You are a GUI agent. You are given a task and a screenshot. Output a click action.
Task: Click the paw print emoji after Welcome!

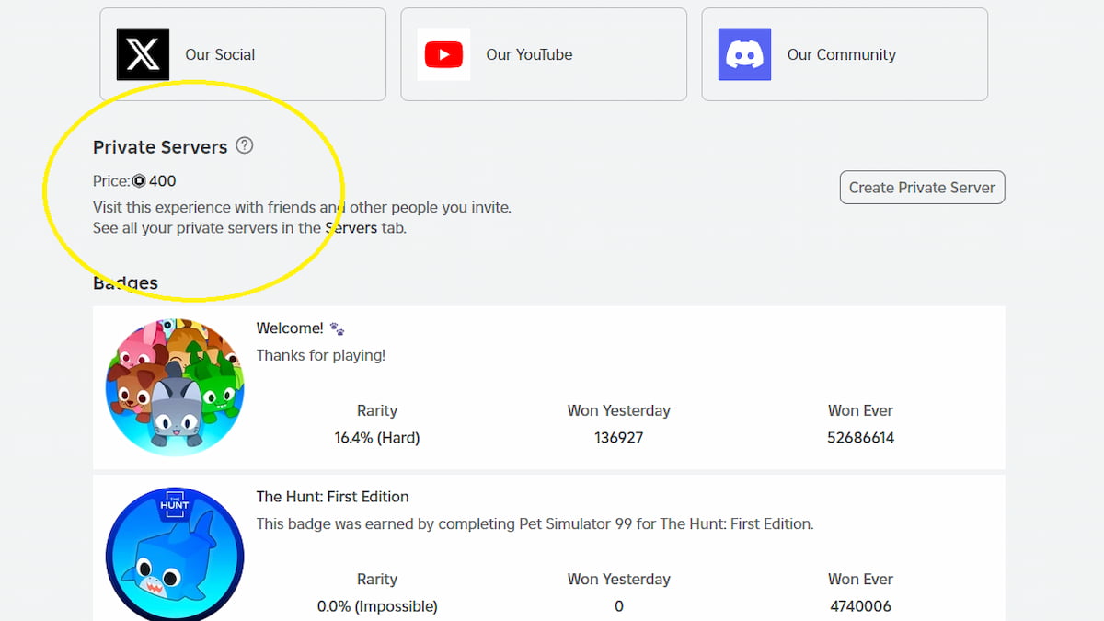click(337, 328)
